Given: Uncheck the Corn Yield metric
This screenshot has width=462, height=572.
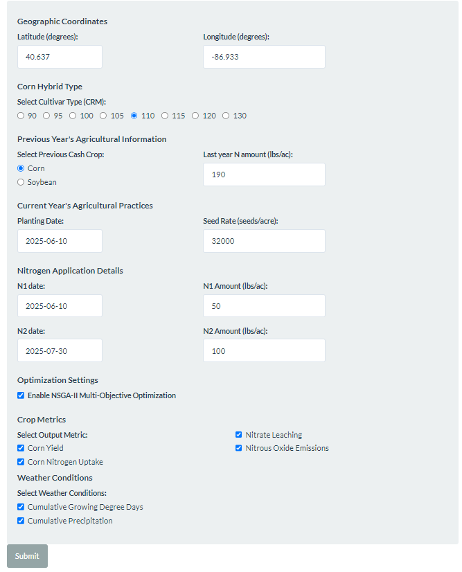Looking at the screenshot, I should 21,448.
